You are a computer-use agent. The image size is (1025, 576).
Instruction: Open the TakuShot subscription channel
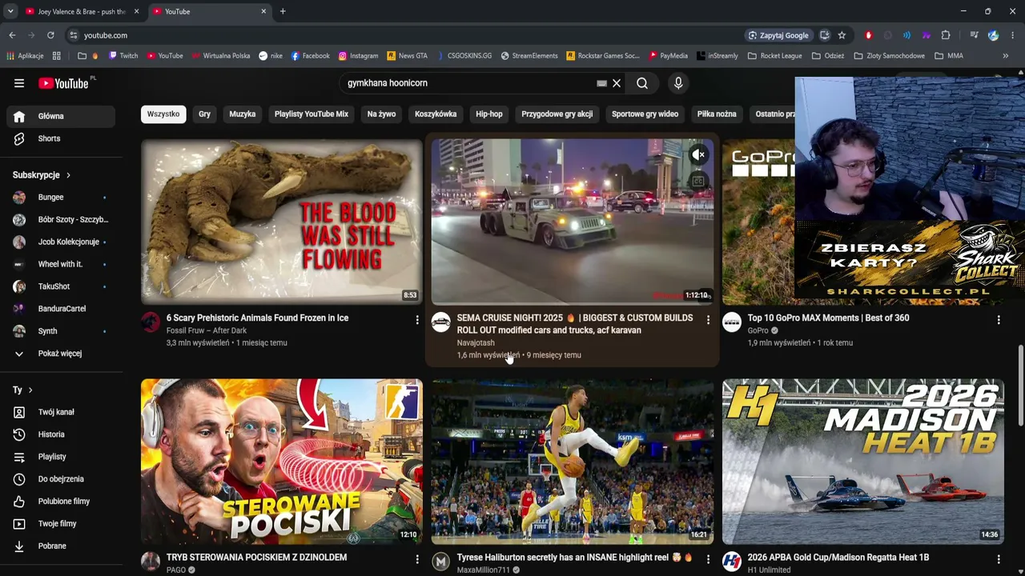pos(61,286)
